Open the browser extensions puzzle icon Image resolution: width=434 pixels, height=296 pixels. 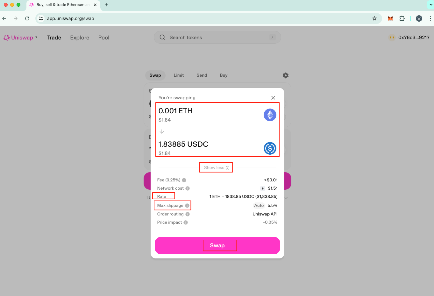[x=402, y=18]
